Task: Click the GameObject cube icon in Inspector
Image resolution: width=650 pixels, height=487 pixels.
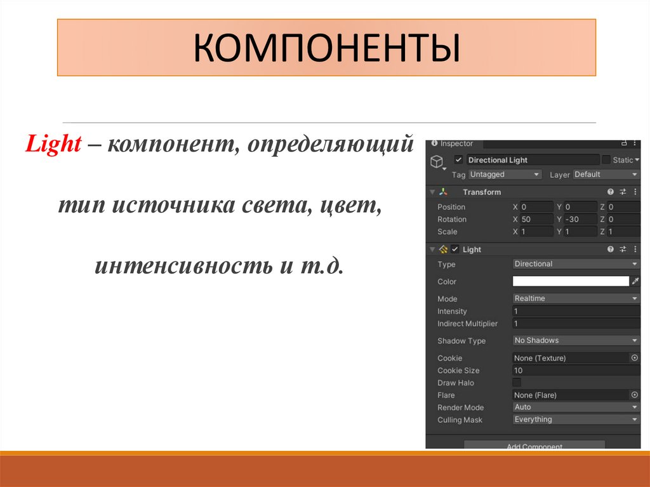Action: coord(437,161)
